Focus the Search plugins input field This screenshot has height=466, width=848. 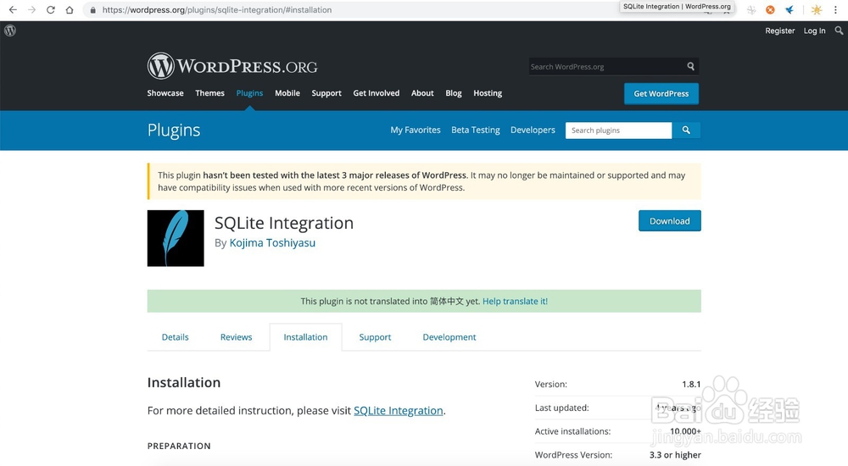pyautogui.click(x=618, y=130)
